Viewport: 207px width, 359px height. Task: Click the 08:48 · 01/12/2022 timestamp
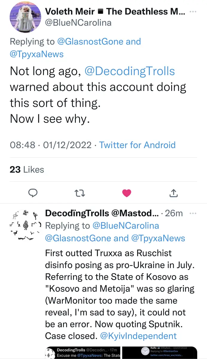50,145
